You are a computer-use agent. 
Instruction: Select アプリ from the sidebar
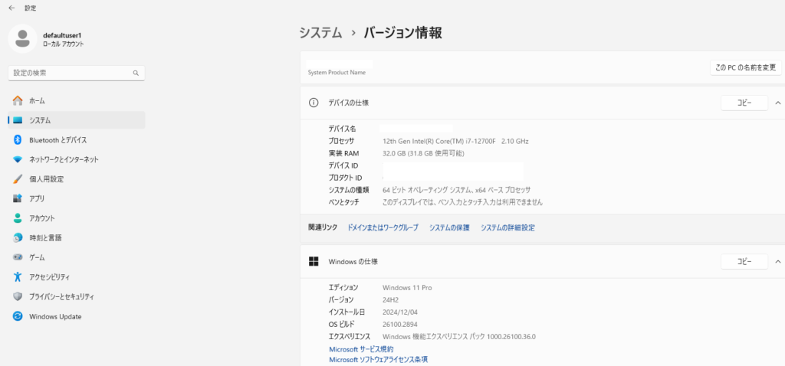click(x=36, y=198)
